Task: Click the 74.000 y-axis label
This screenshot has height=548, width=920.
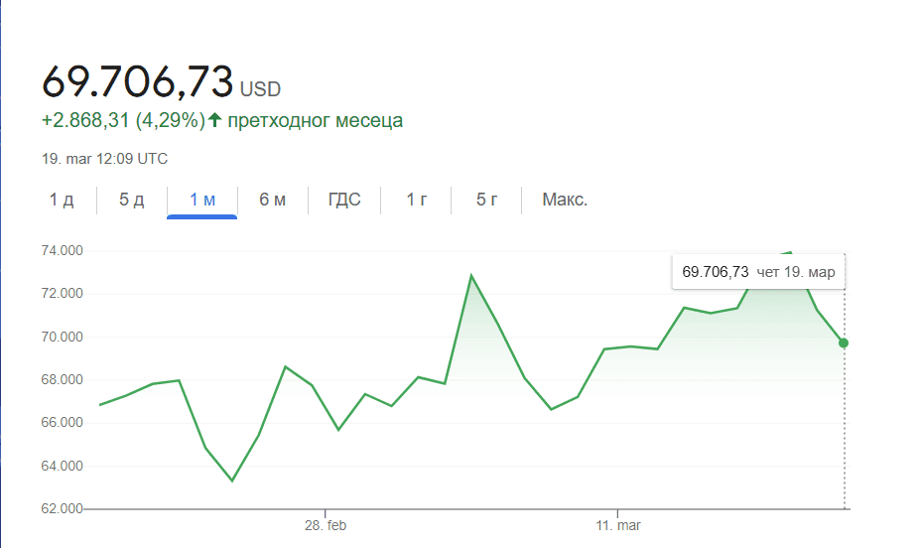Action: tap(62, 251)
